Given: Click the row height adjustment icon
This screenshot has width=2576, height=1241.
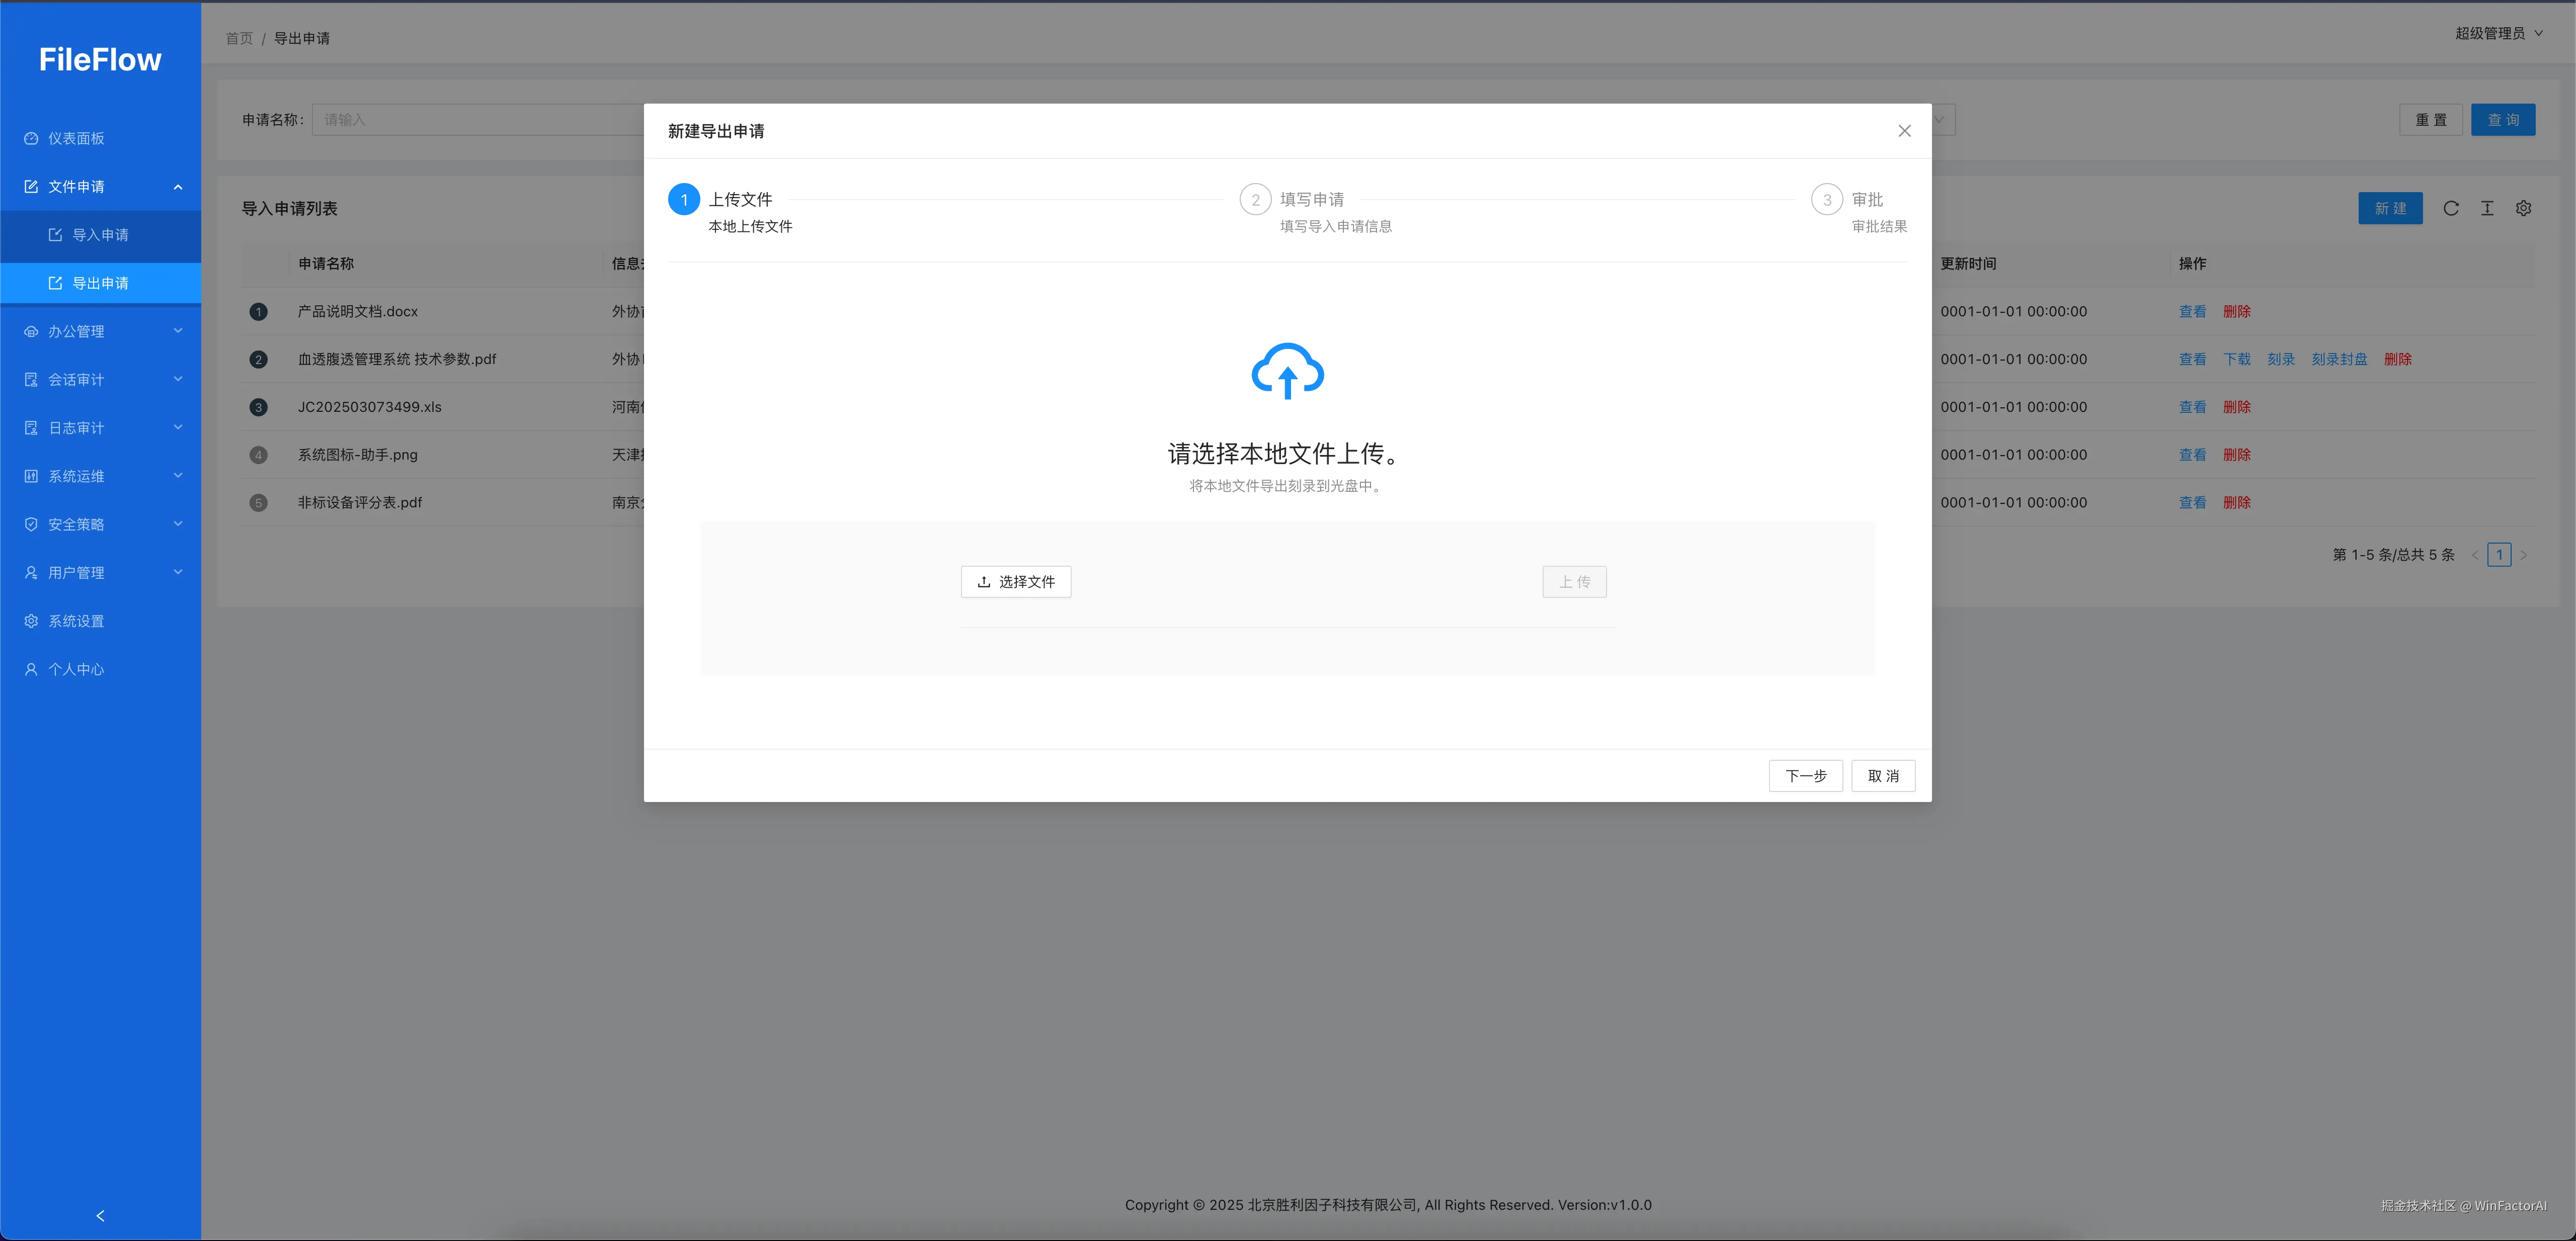Looking at the screenshot, I should 2487,208.
